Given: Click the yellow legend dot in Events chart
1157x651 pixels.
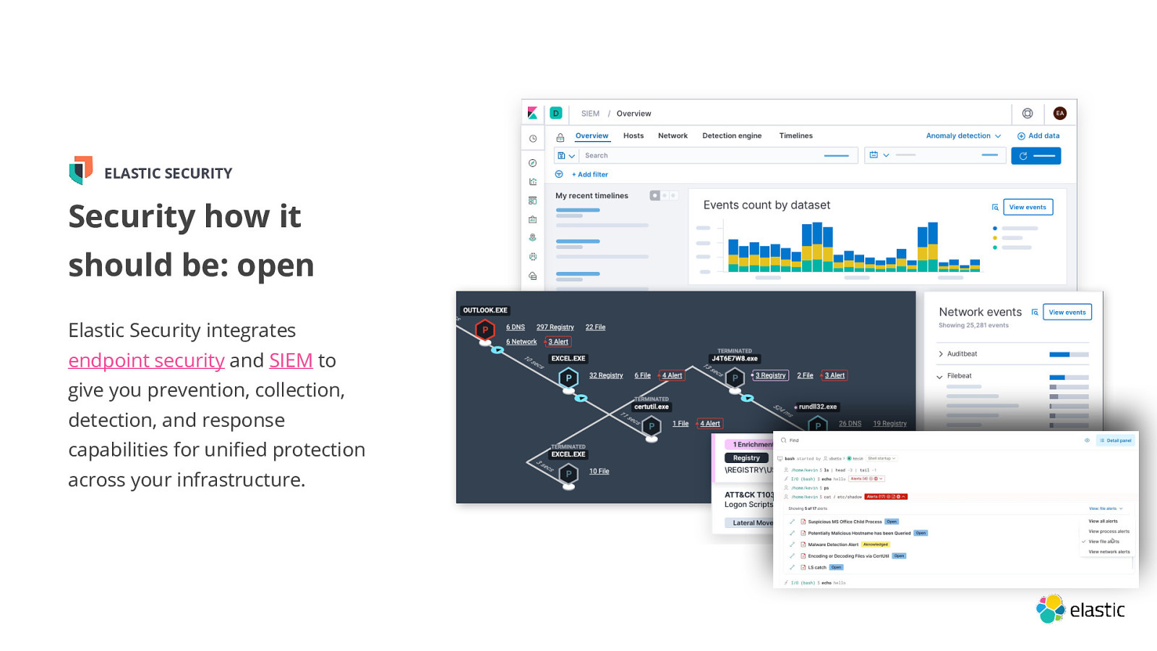Looking at the screenshot, I should click(995, 238).
